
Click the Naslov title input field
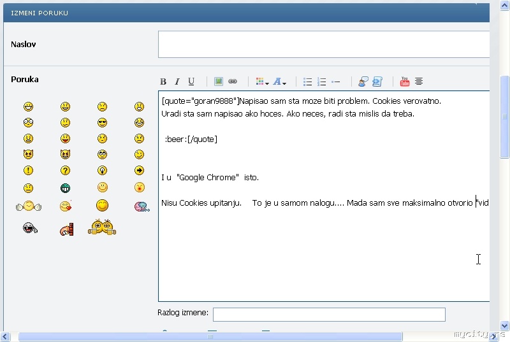pos(324,44)
